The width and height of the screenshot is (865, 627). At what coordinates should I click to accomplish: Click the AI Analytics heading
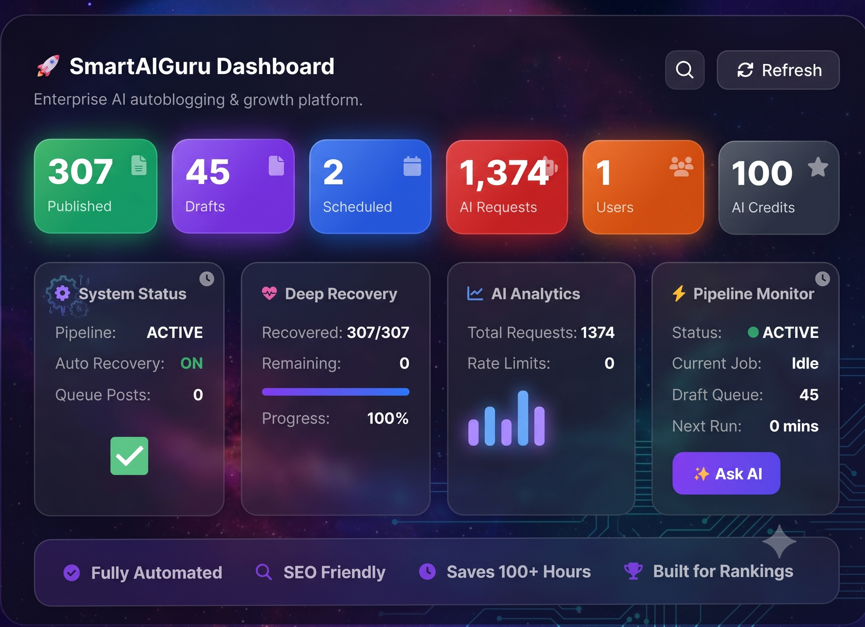tap(536, 294)
